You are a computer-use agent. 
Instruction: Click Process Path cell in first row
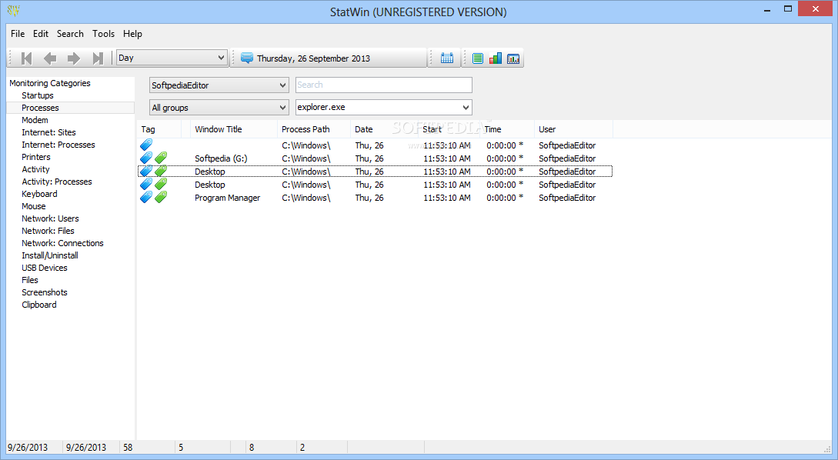[305, 145]
